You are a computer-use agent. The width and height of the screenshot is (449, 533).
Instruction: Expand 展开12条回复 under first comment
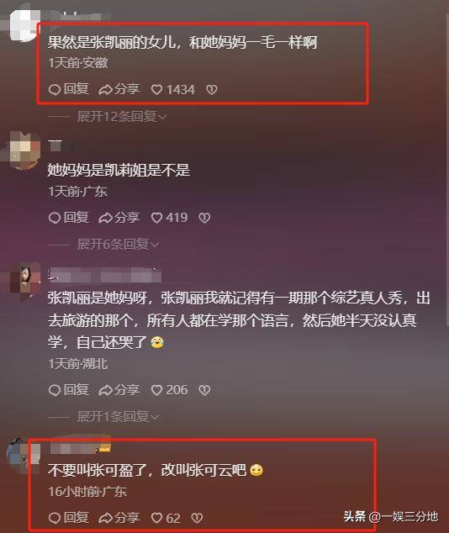(x=122, y=117)
